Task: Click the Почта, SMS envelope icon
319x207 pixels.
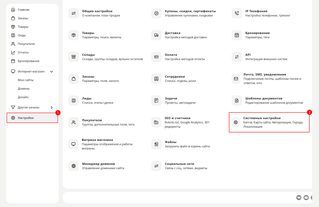Action: click(x=236, y=79)
